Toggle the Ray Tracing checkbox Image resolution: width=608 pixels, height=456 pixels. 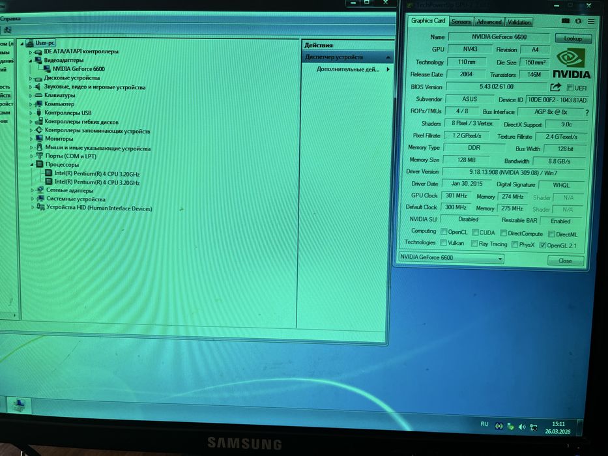click(474, 244)
